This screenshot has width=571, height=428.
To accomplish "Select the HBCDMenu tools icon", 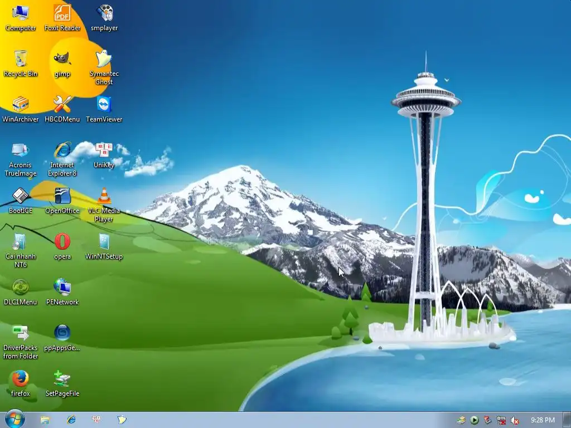I will pyautogui.click(x=62, y=109).
